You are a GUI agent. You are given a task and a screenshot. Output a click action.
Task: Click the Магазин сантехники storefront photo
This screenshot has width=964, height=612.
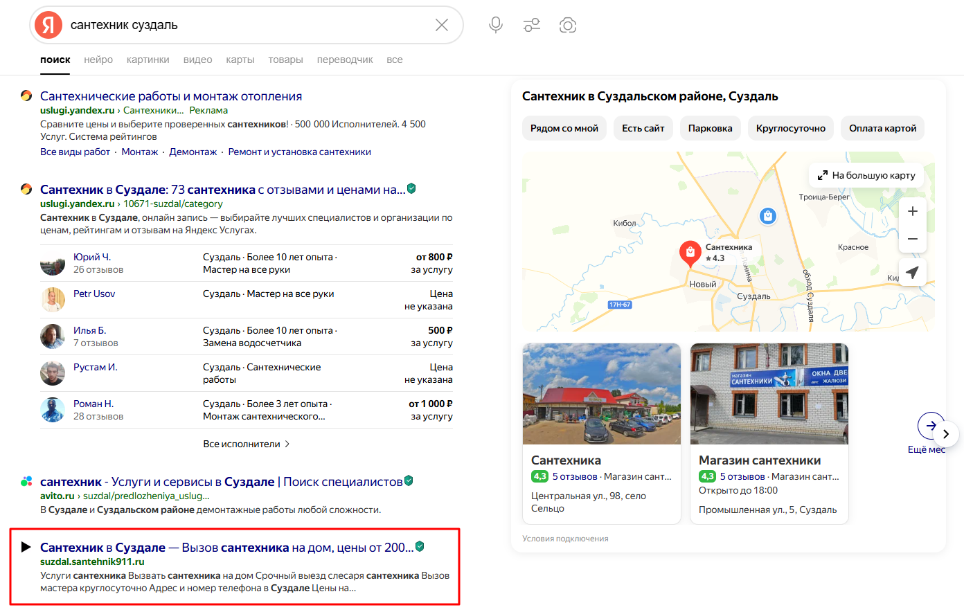click(769, 393)
